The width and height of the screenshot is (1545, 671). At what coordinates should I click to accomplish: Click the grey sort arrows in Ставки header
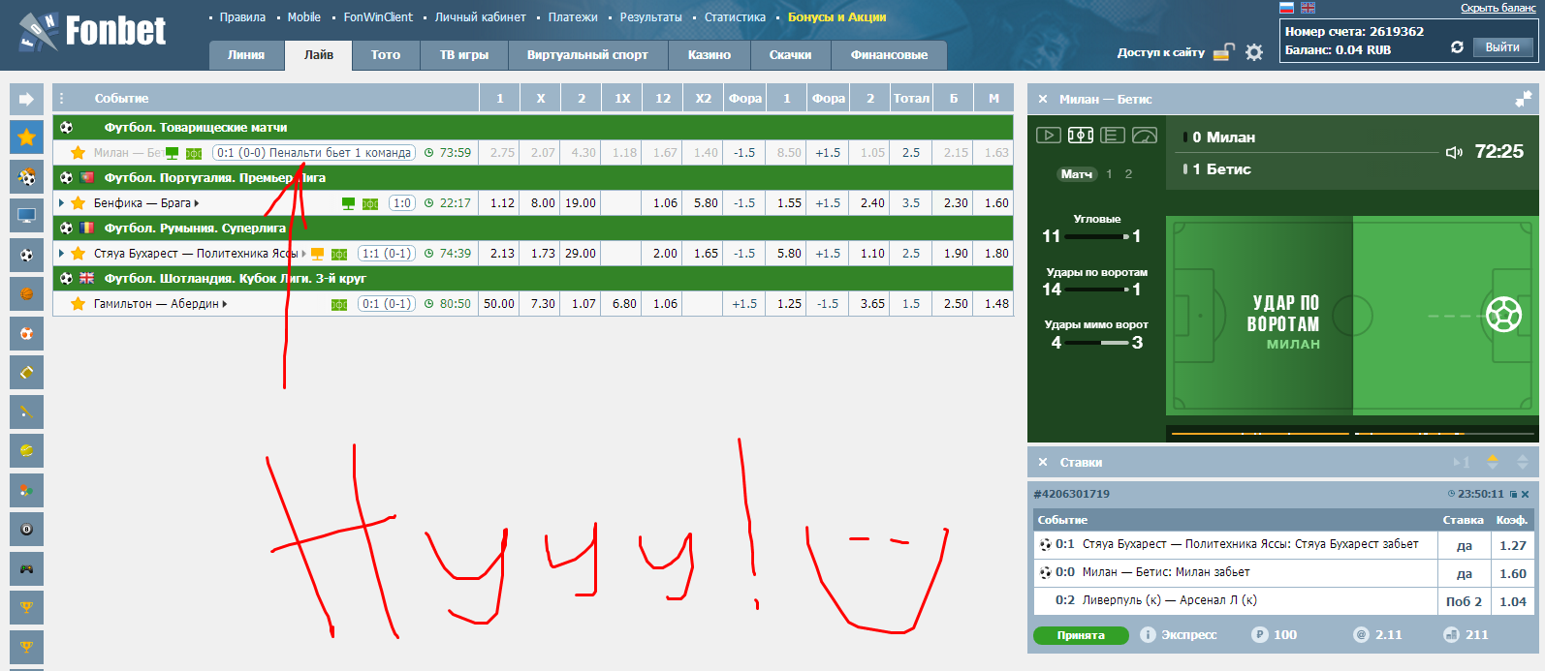1523,462
